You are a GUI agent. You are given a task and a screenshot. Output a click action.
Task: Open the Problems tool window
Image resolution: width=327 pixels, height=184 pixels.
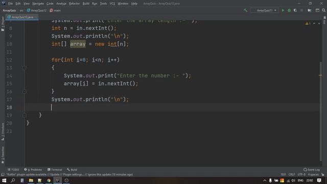pyautogui.click(x=33, y=170)
